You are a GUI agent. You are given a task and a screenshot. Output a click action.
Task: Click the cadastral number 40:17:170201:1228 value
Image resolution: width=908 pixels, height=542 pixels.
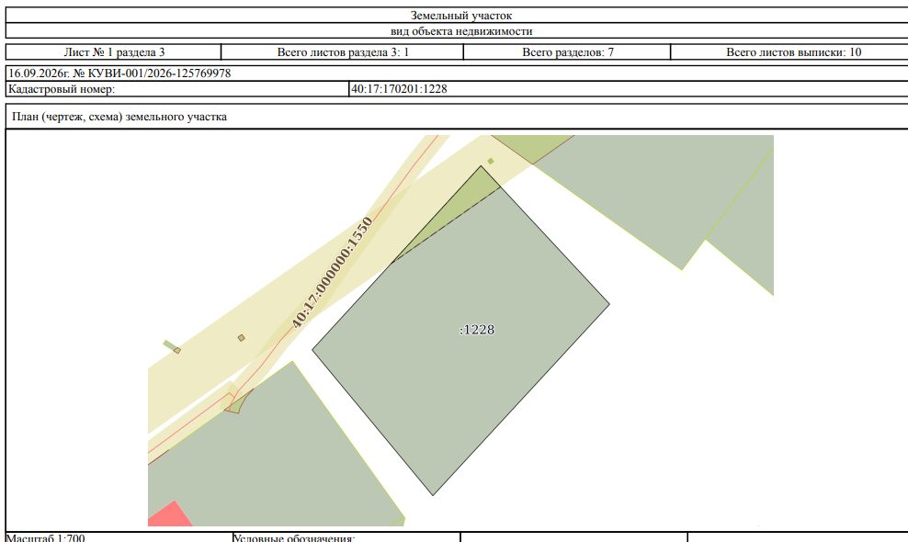pos(399,89)
